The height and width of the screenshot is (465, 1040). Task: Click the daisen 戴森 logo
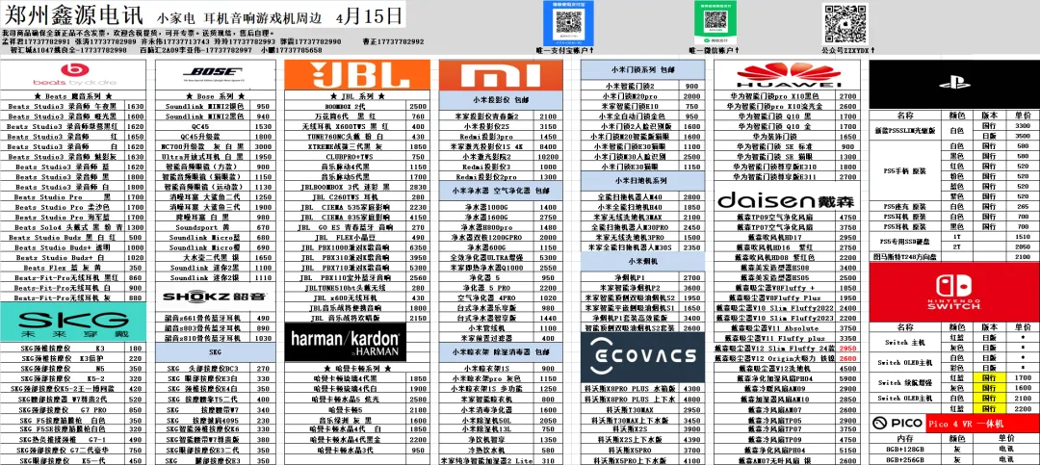tap(787, 200)
